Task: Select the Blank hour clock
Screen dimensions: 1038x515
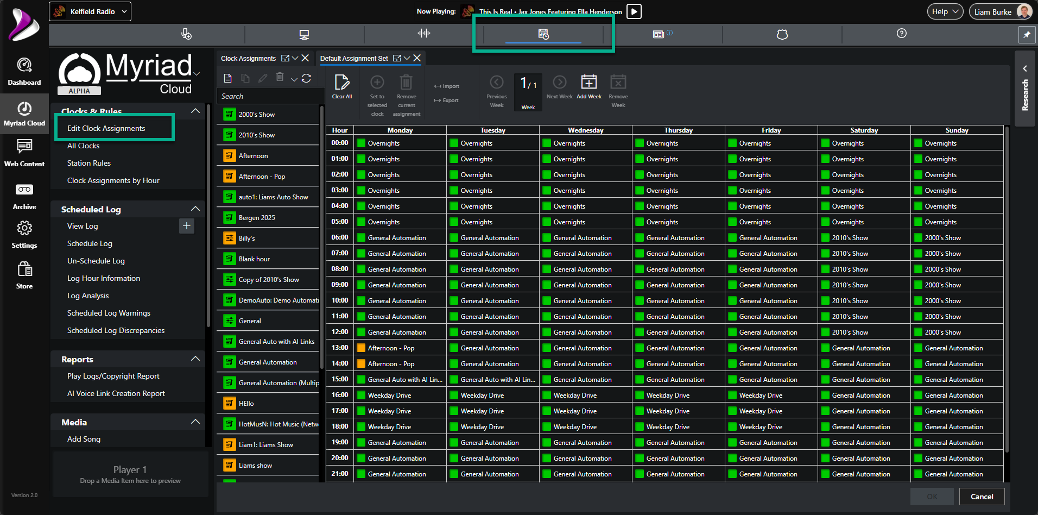Action: point(268,259)
